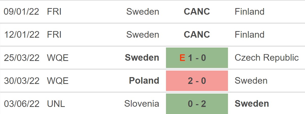Open the 2 - 0 Poland–Sweden score
305x114 pixels.
click(x=197, y=81)
